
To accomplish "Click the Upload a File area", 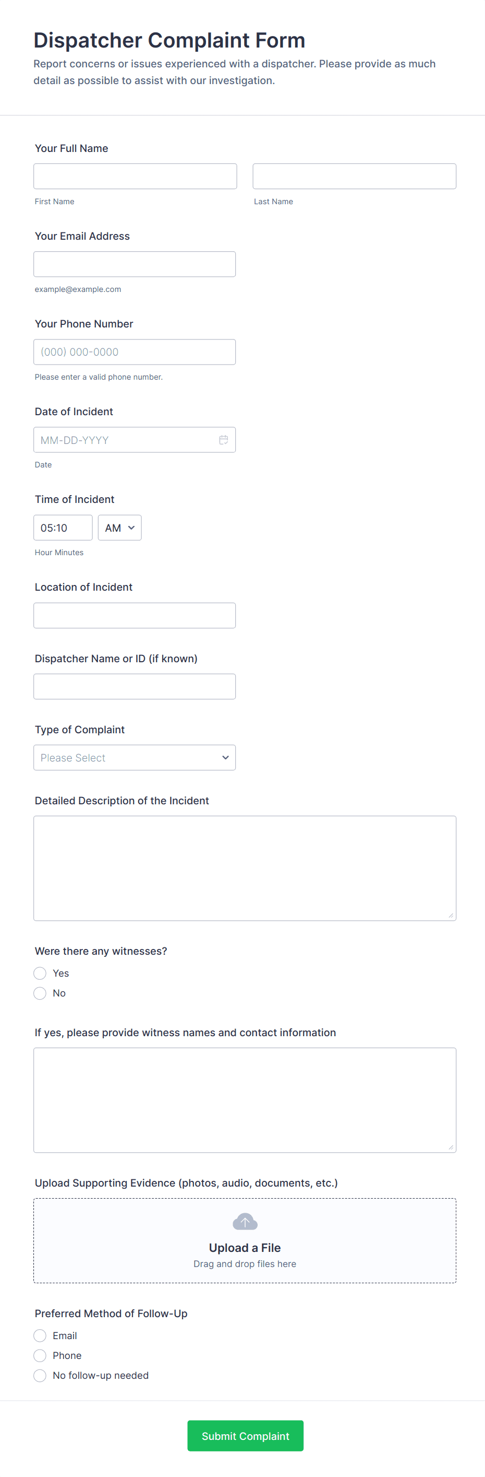I will (245, 1240).
